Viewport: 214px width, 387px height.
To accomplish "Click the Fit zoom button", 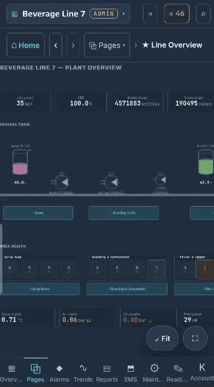I will [162, 338].
